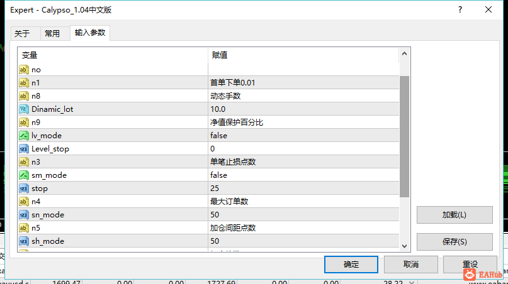Click the value 最大订单数
Image resolution: width=508 pixels, height=284 pixels.
coord(229,202)
